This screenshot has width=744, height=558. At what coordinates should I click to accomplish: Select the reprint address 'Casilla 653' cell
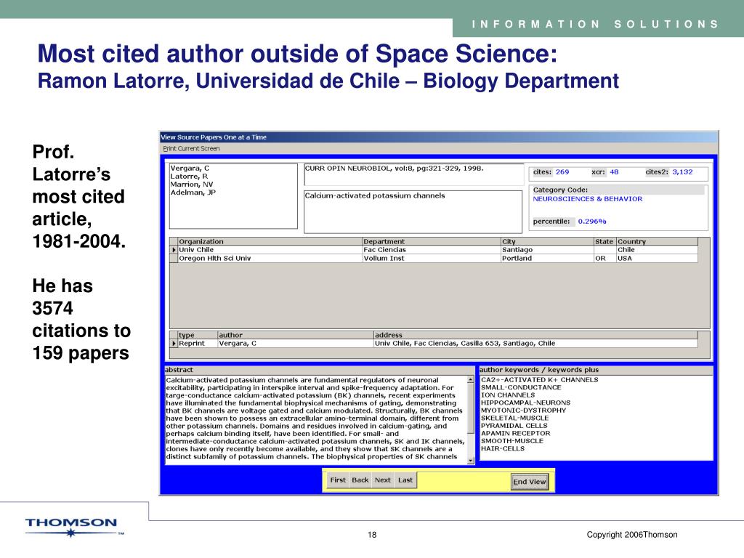point(535,343)
